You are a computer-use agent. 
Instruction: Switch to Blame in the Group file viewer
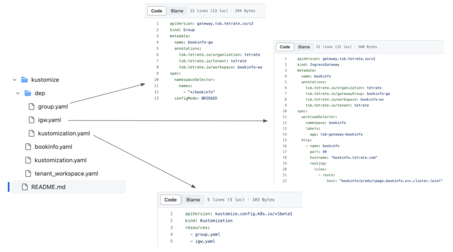(177, 11)
